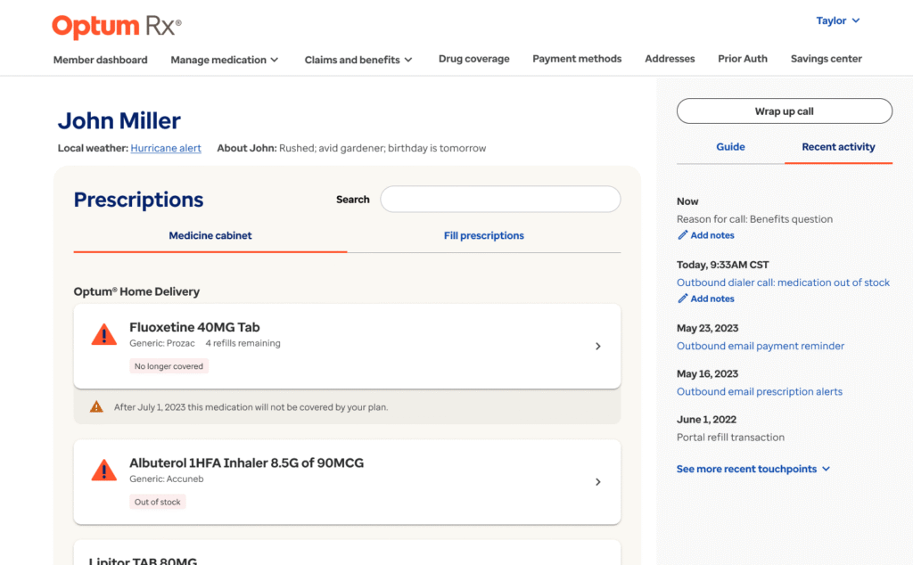This screenshot has height=565, width=913.
Task: Open details arrow on the Albuterol prescription
Action: (x=598, y=481)
